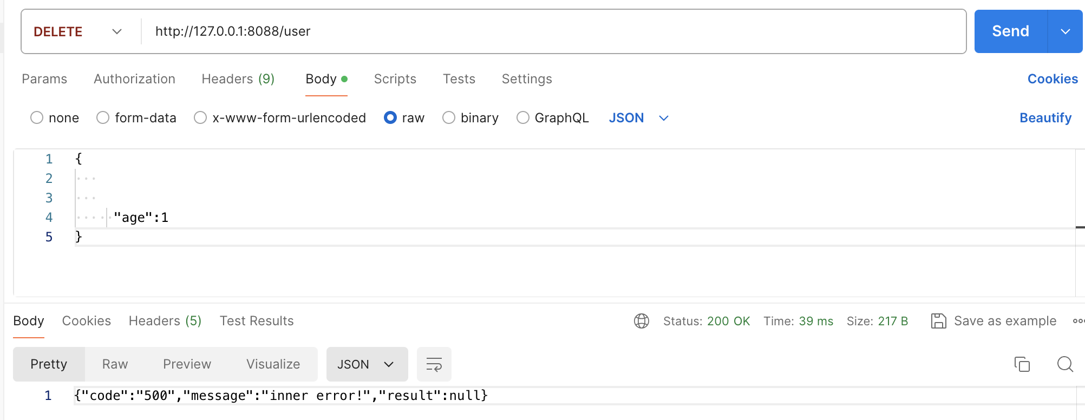Select the none body type radio
1085x420 pixels.
click(x=37, y=118)
